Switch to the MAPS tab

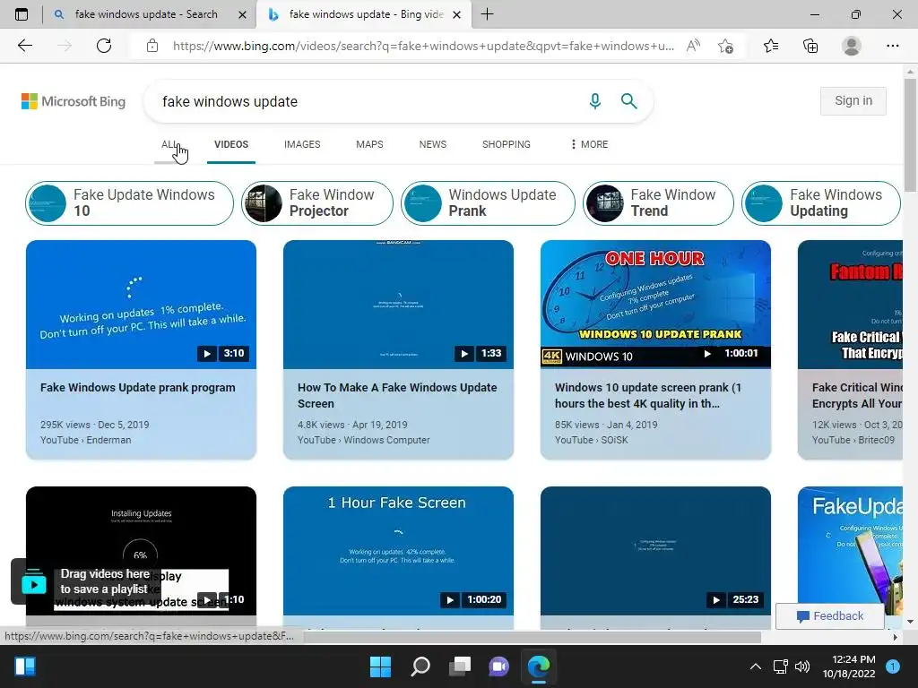(369, 144)
